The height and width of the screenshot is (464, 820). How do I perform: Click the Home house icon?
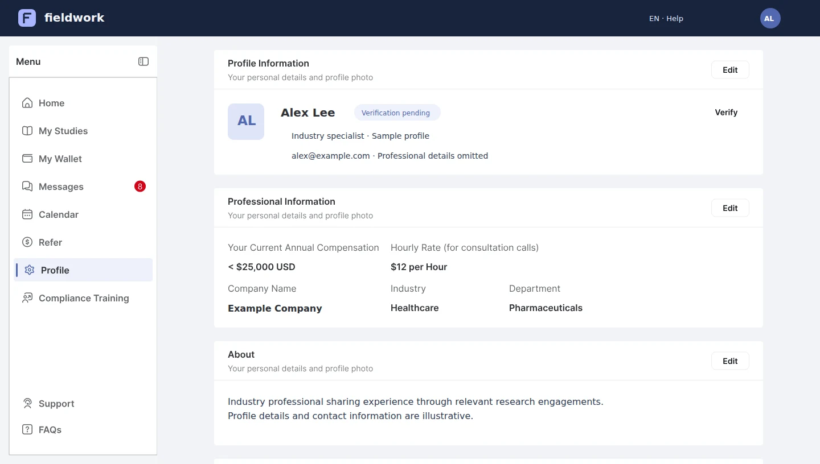(x=27, y=103)
